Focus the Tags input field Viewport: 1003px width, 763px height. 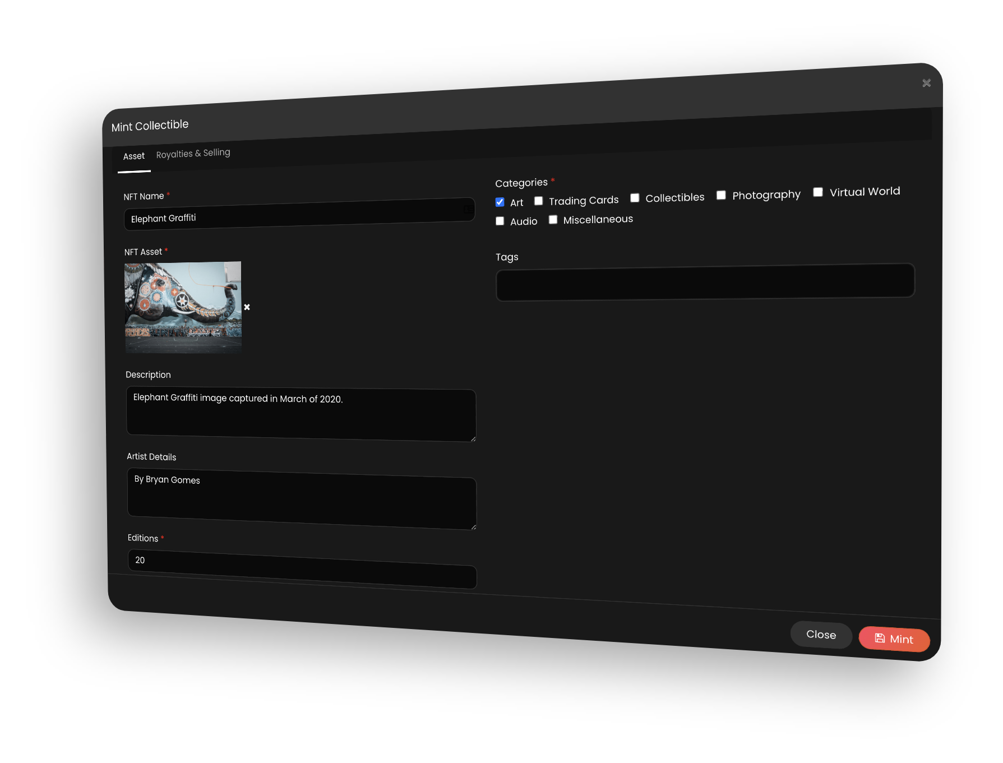coord(705,282)
